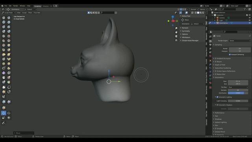Screen dimensions: 252x142
Task: Select the Scale transform tool
Action: [x=4, y=118]
